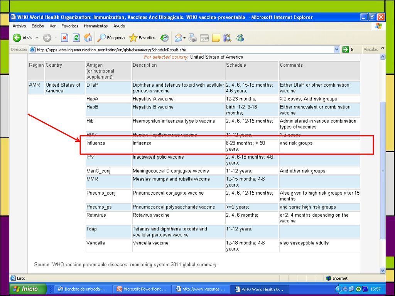The image size is (395, 296).
Task: Switch to Bandeja de entrada taskbar item
Action: tap(83, 289)
